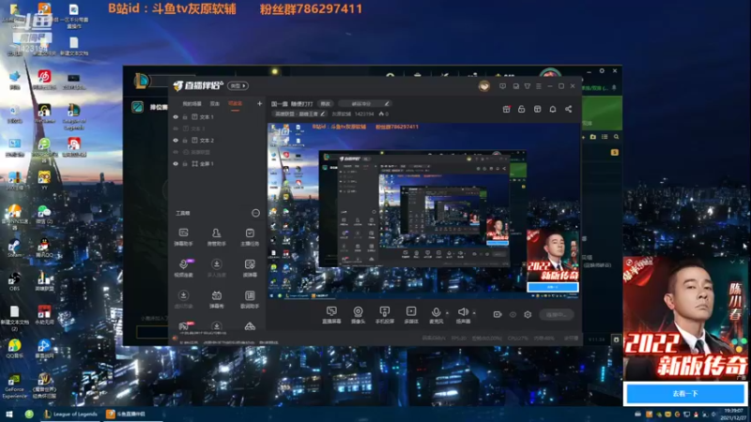The height and width of the screenshot is (422, 751).
Task: Switch to the second scene tab
Action: [x=215, y=103]
